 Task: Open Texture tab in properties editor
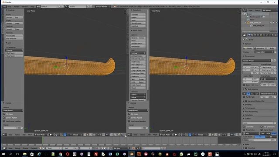pyautogui.click(x=276, y=35)
